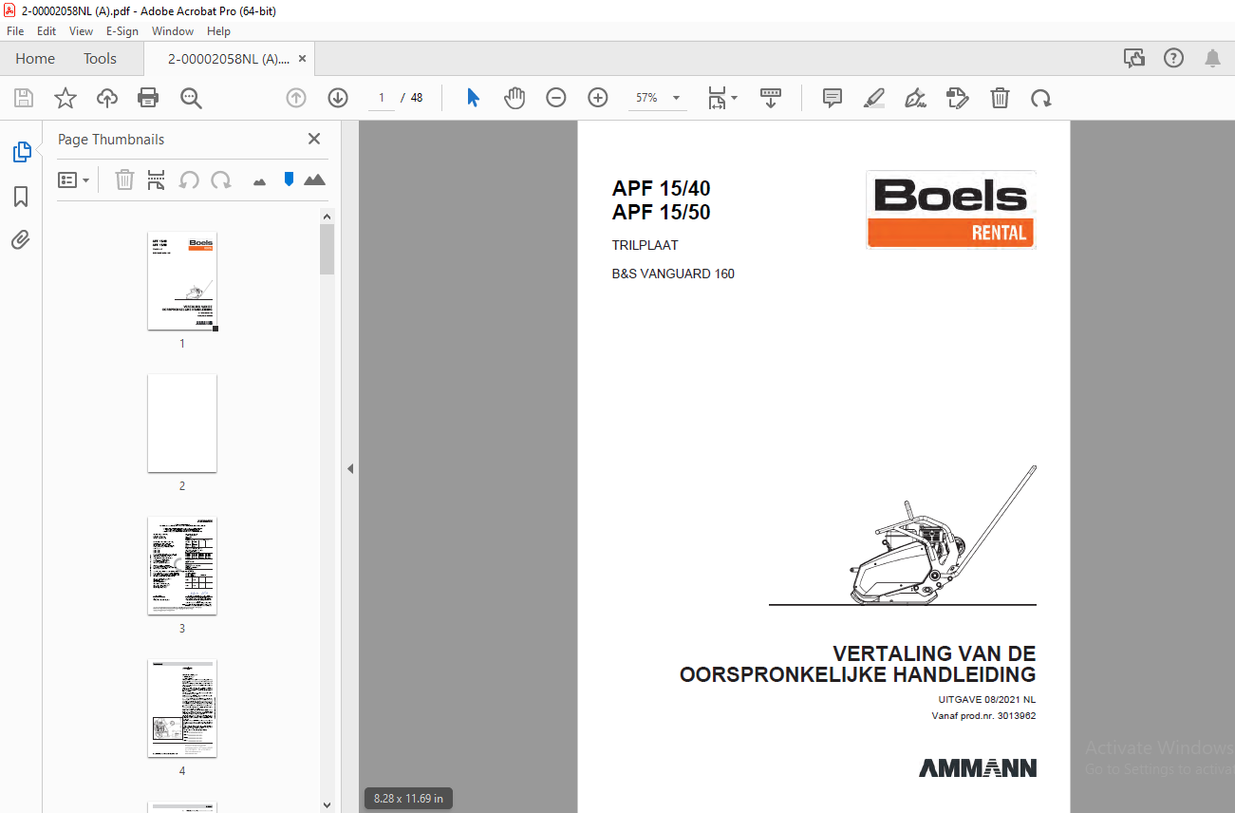
Task: Click the Save file icon
Action: point(24,98)
